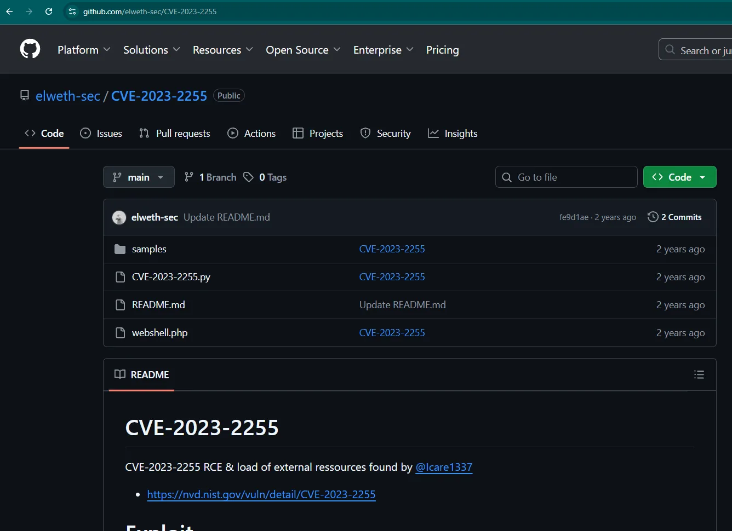Open the samples folder icon
This screenshot has height=531, width=732.
(x=120, y=249)
